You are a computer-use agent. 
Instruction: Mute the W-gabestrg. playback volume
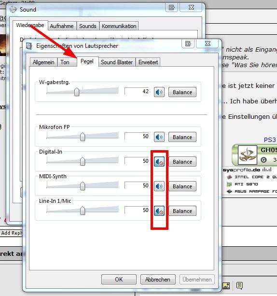pyautogui.click(x=159, y=92)
